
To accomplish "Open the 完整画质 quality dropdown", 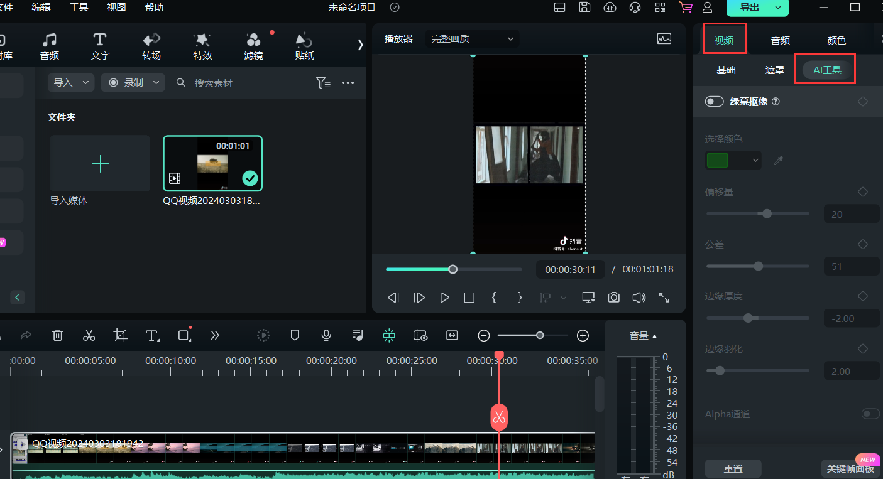I will (472, 39).
